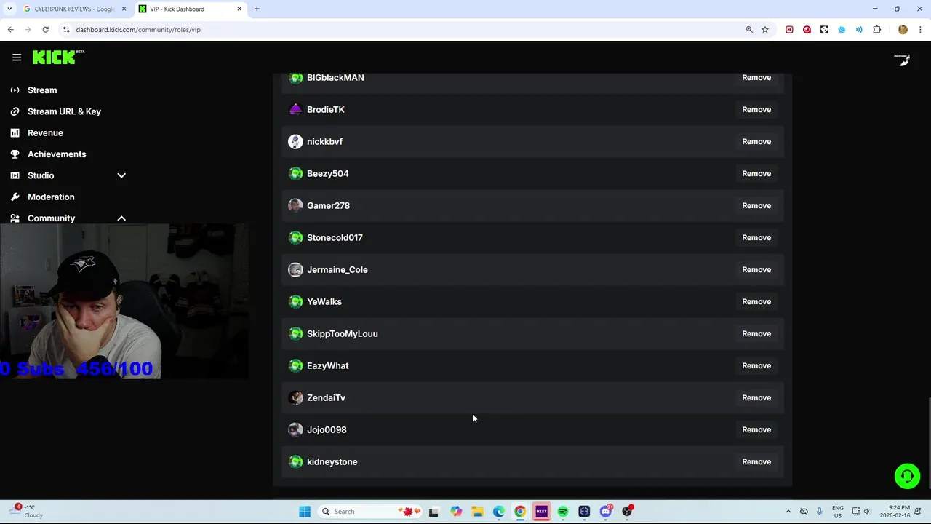Open the Moderation page
The image size is (931, 524).
tap(51, 197)
